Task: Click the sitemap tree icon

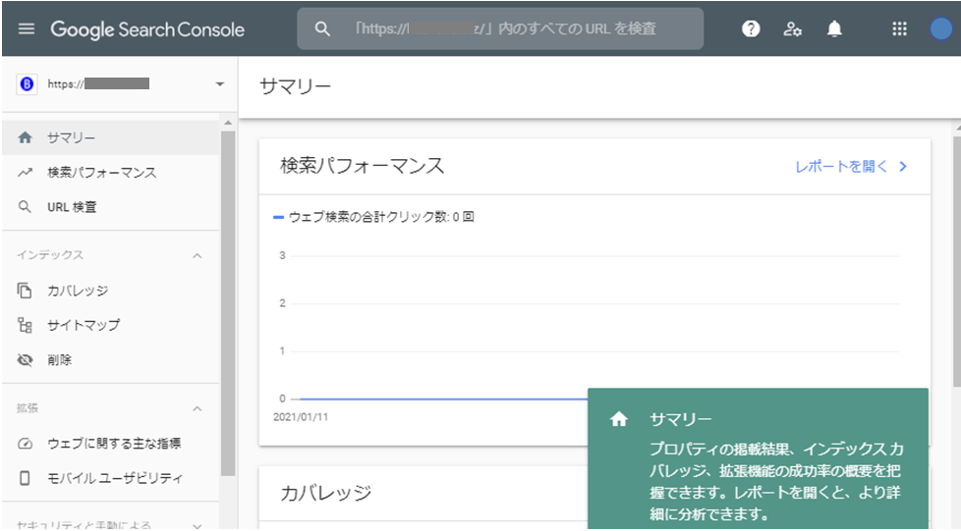Action: 25,325
